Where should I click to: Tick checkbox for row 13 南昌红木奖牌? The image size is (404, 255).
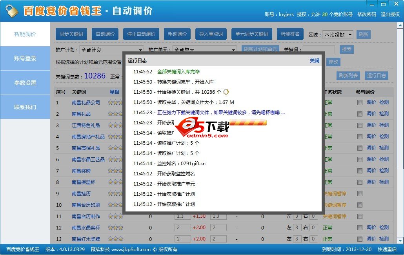click(x=360, y=239)
